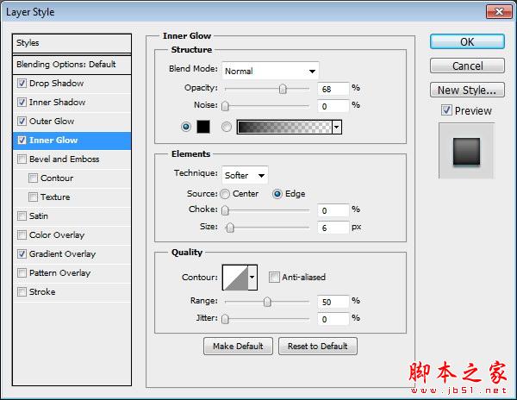The height and width of the screenshot is (400, 517).
Task: Open the Blend Mode dropdown
Action: (271, 71)
